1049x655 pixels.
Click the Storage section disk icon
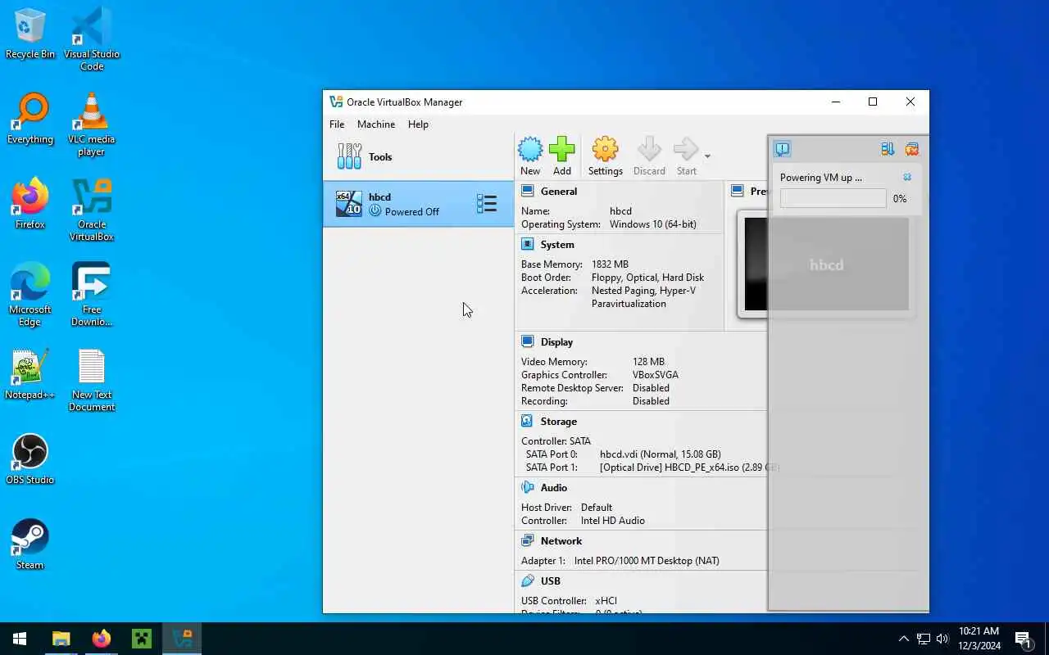tap(527, 421)
